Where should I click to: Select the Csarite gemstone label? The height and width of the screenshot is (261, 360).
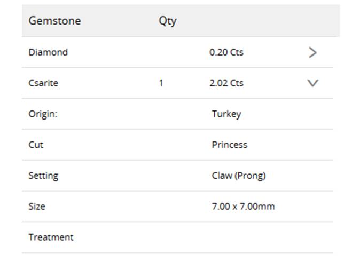(43, 83)
